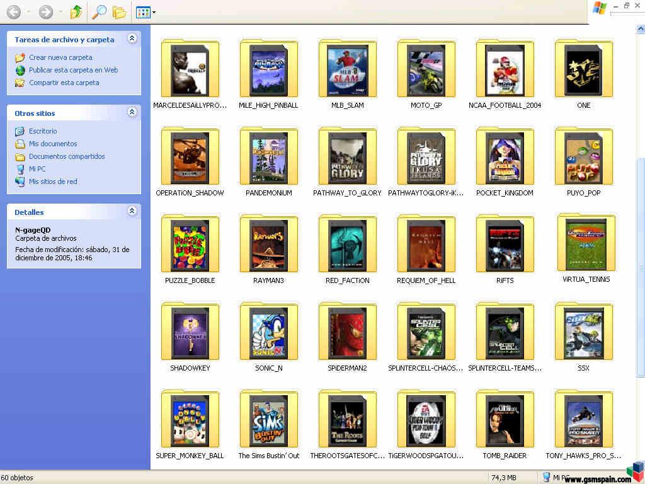Select the SUPER_MONKEY_BALL folder

190,425
